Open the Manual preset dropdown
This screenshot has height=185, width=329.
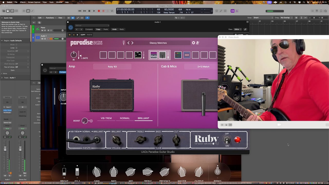point(92,25)
